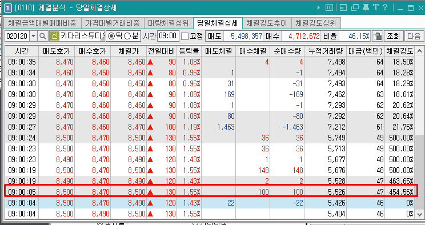Click the 매수호가 column header
This screenshot has height=225, width=425.
tap(93, 51)
